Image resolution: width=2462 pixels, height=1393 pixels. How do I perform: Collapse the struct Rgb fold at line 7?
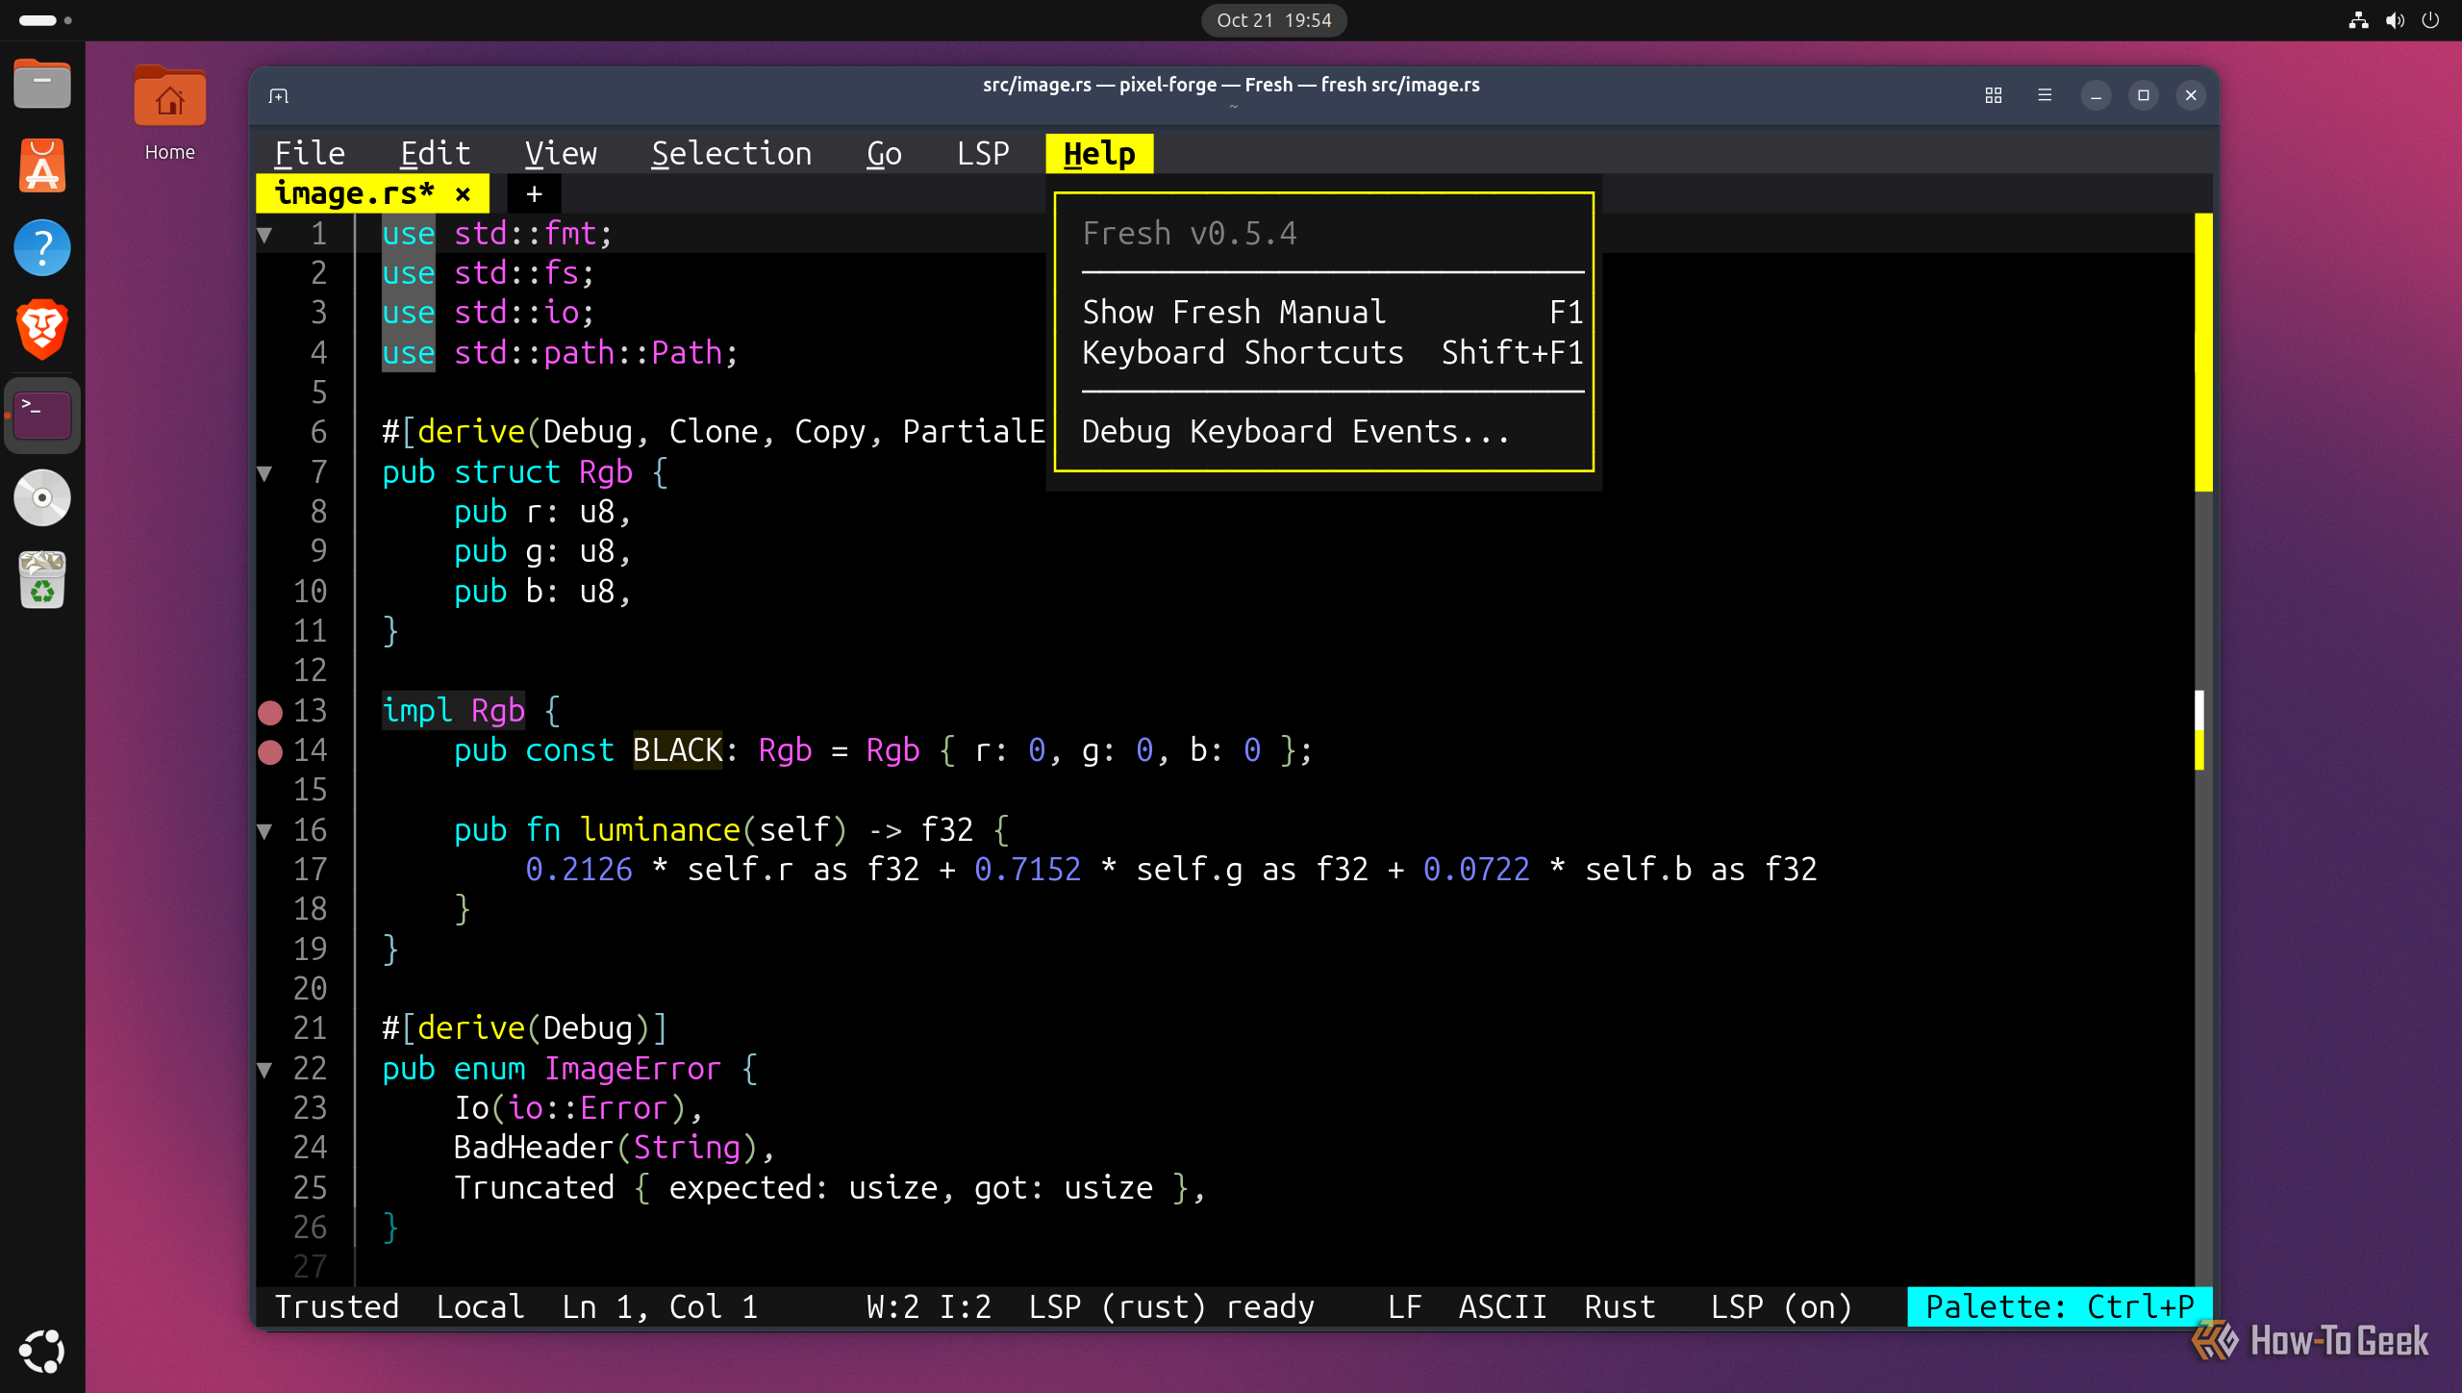coord(264,472)
